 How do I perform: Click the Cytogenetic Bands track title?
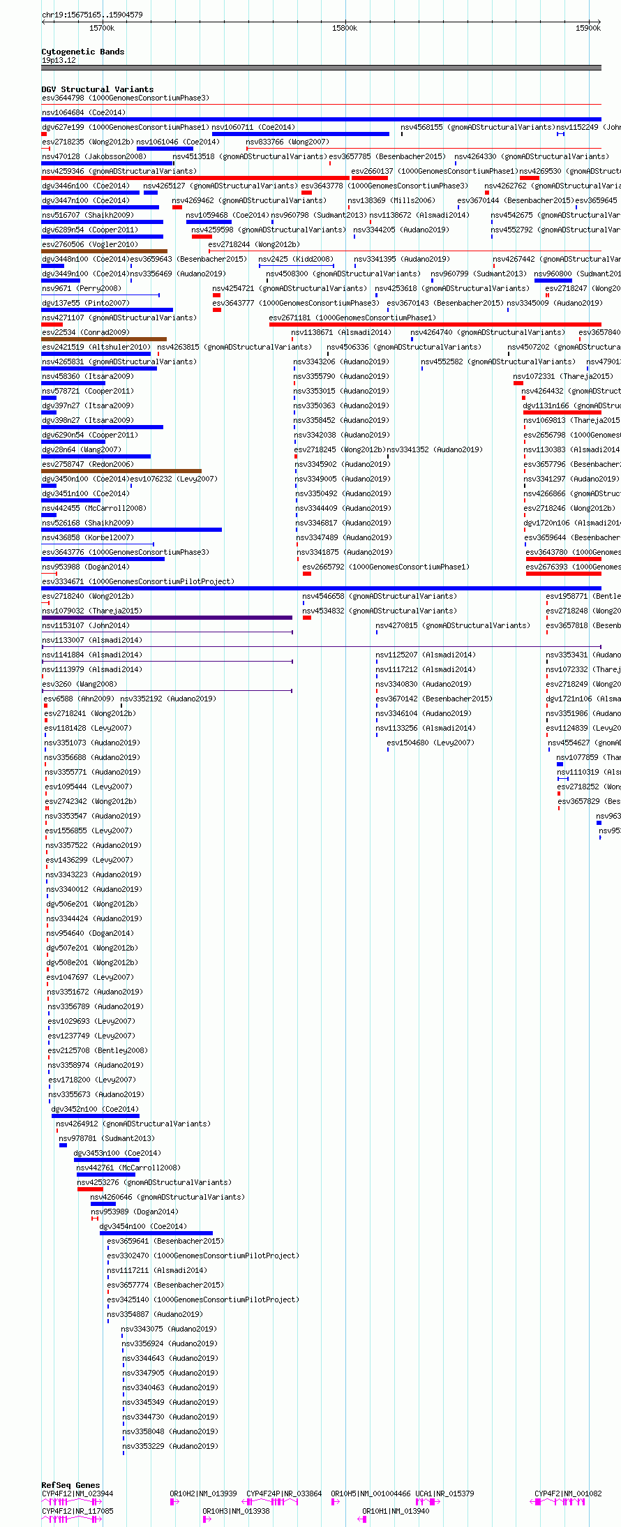click(x=83, y=52)
